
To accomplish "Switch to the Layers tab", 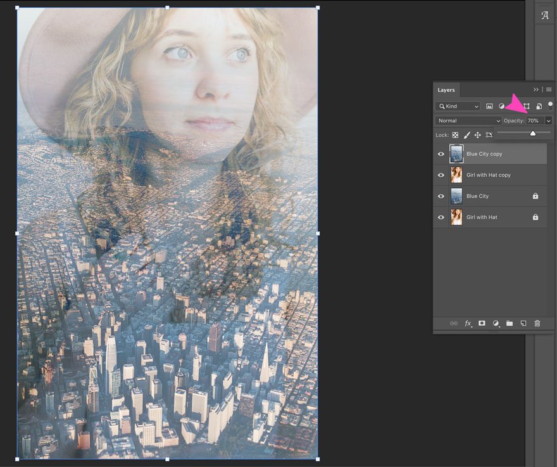I will [446, 89].
